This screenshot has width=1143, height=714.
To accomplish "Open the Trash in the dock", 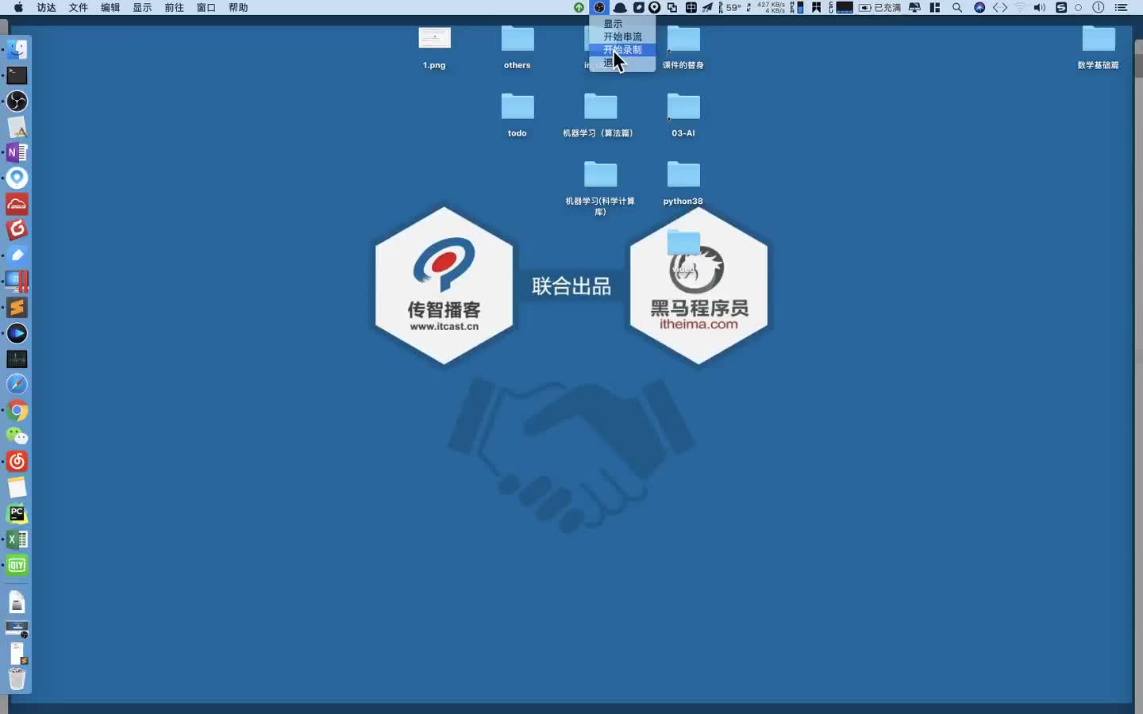I will point(17,679).
